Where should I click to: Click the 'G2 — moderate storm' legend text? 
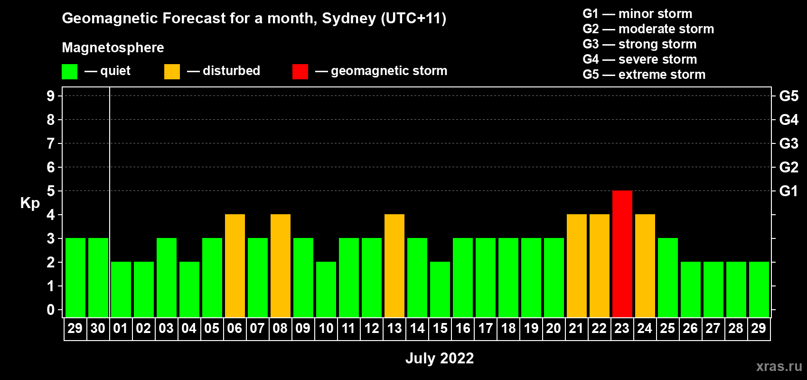648,29
